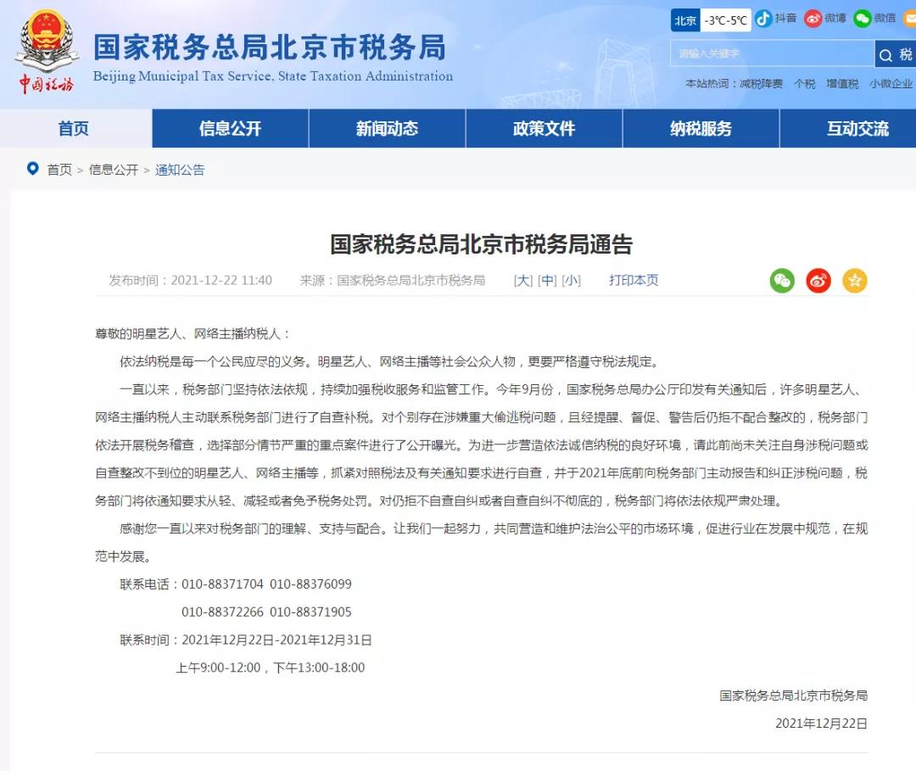The height and width of the screenshot is (771, 916).
Task: Share article via green WeChat icon
Action: coord(781,281)
